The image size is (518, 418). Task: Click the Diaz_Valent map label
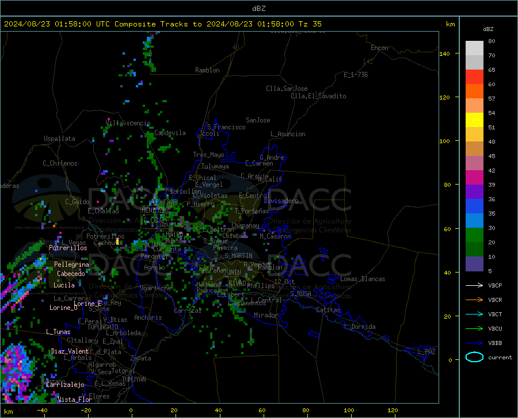(x=70, y=351)
